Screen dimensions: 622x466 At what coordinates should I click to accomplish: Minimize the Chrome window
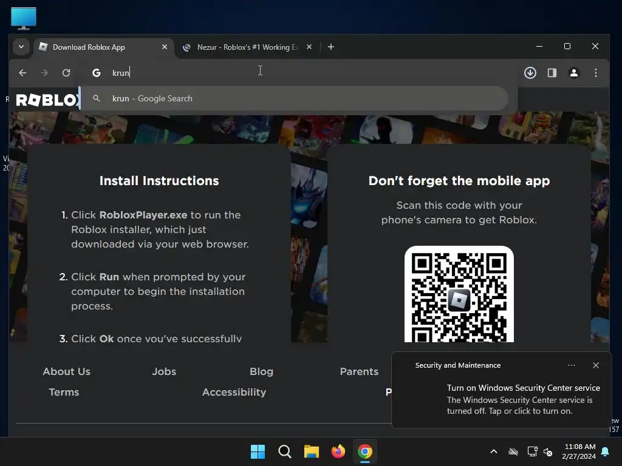[x=539, y=46]
